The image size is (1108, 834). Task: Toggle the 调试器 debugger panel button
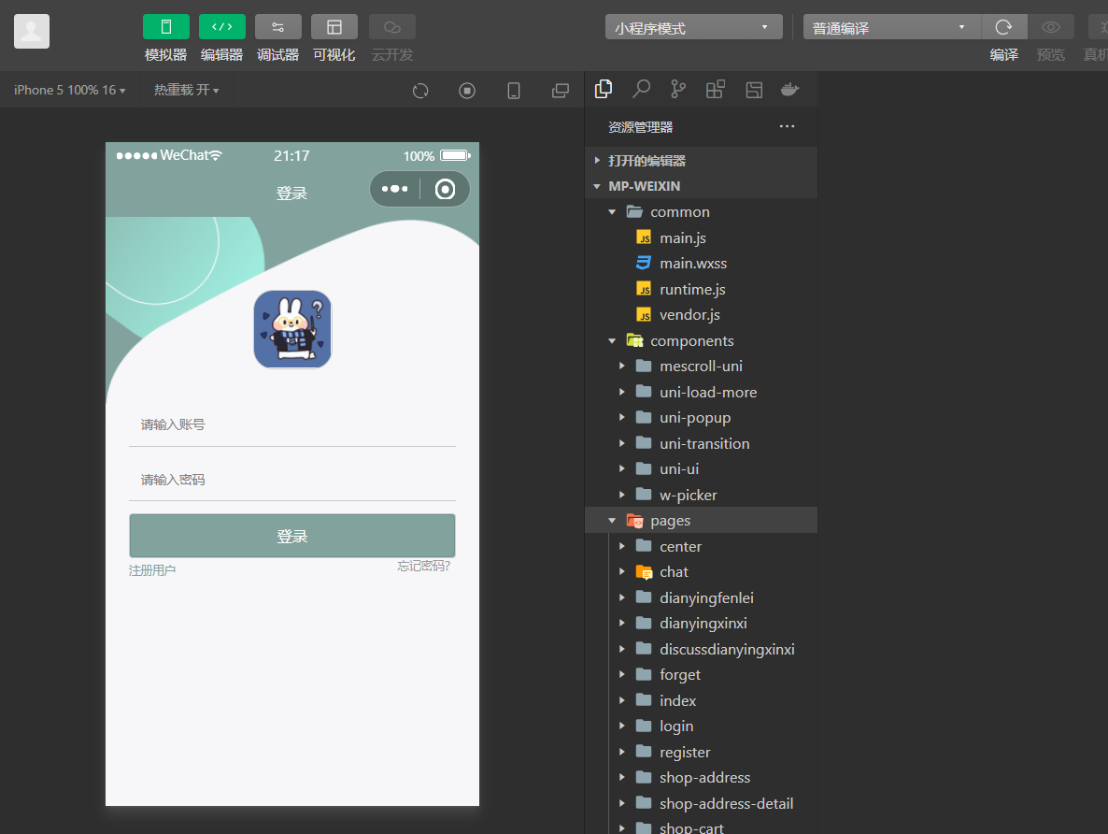277,27
